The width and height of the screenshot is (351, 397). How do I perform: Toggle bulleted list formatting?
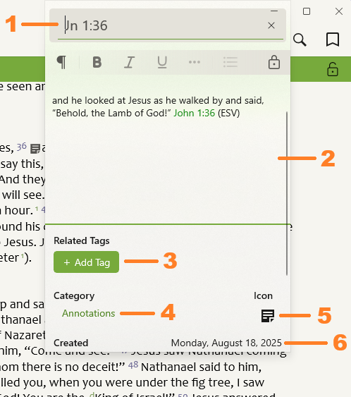click(x=230, y=62)
